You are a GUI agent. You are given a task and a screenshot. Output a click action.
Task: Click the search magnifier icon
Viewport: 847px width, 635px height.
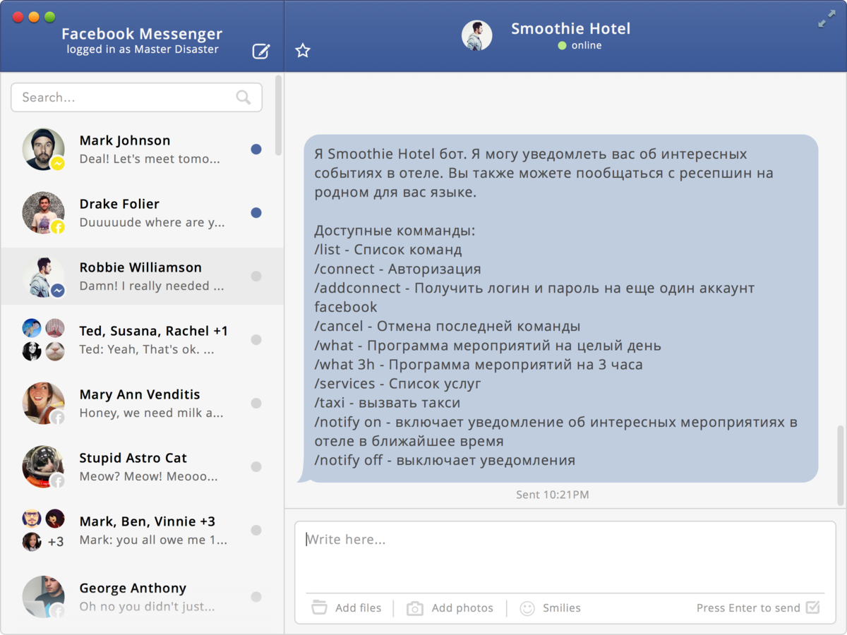244,97
